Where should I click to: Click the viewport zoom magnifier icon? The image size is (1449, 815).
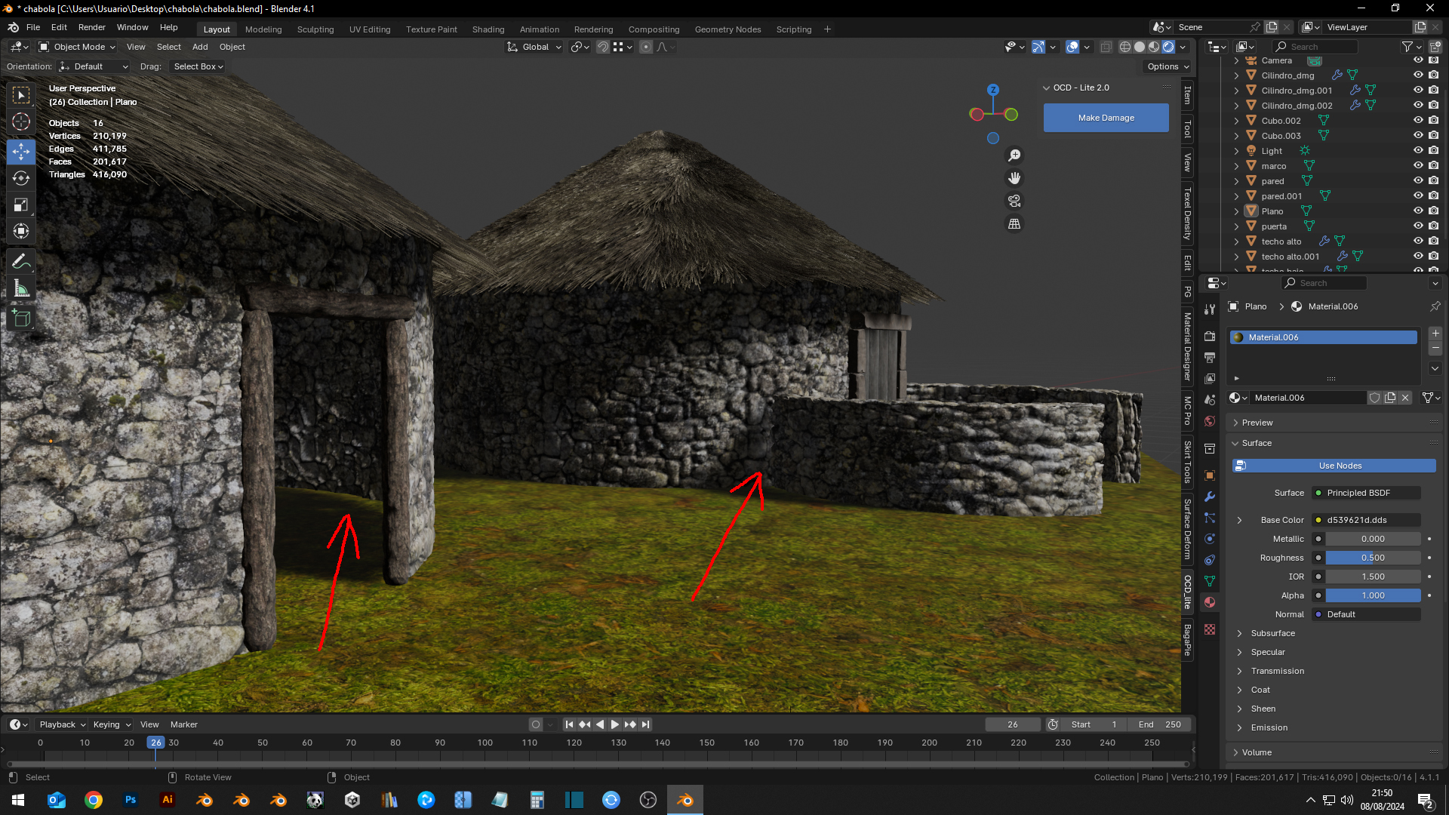tap(1014, 155)
